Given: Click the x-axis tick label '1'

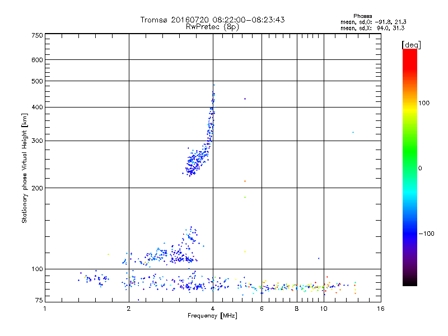Looking at the screenshot, I should [45, 309].
